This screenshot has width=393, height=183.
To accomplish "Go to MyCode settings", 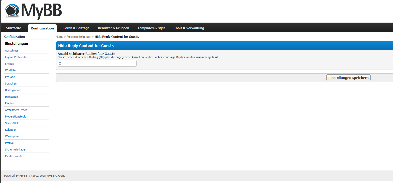I will [x=10, y=77].
